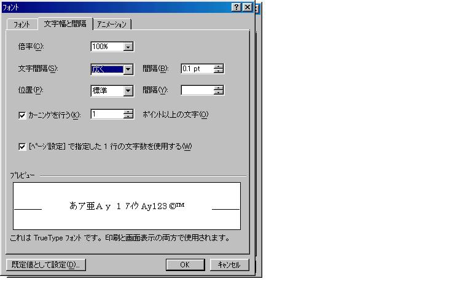Switch to the アニメーション tab
Image resolution: width=449 pixels, height=287 pixels.
tap(112, 25)
